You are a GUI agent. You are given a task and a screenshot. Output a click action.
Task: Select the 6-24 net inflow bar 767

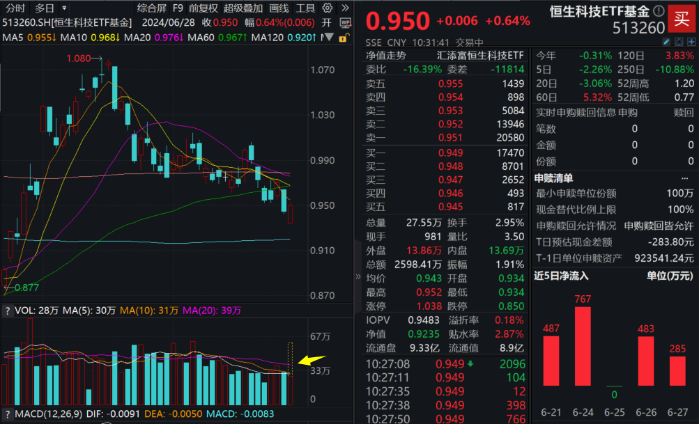click(583, 346)
